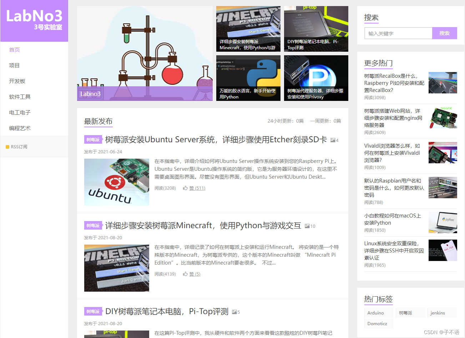
Task: Click the SSH two-factor article thumbnail
Action: [x=443, y=250]
